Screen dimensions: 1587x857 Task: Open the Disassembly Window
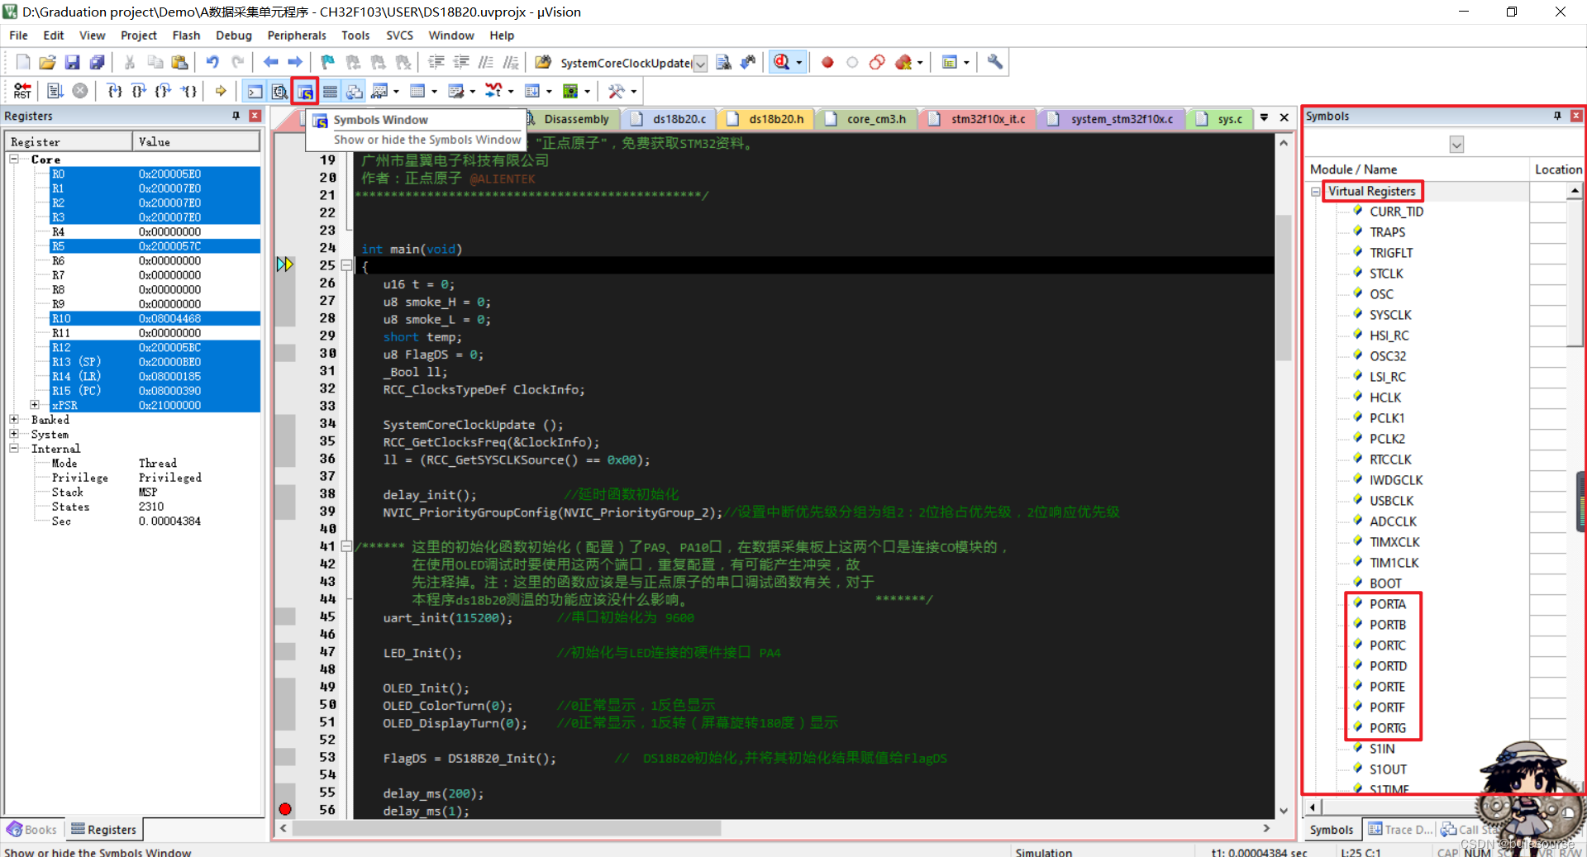[x=279, y=91]
